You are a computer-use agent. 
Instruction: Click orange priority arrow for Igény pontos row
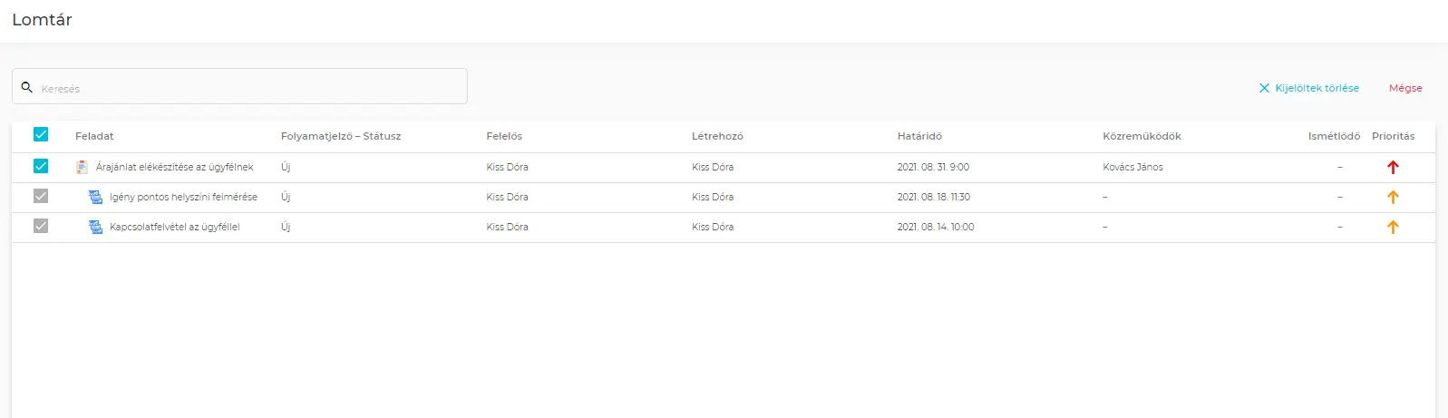(1393, 197)
